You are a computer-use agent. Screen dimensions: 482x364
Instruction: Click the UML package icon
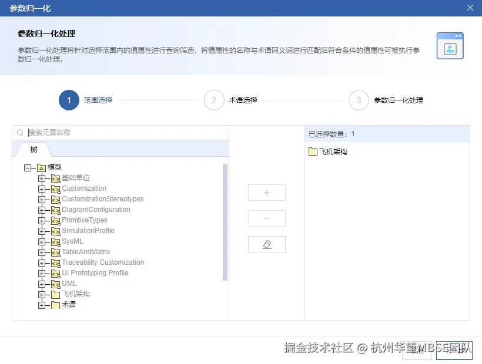(x=55, y=284)
